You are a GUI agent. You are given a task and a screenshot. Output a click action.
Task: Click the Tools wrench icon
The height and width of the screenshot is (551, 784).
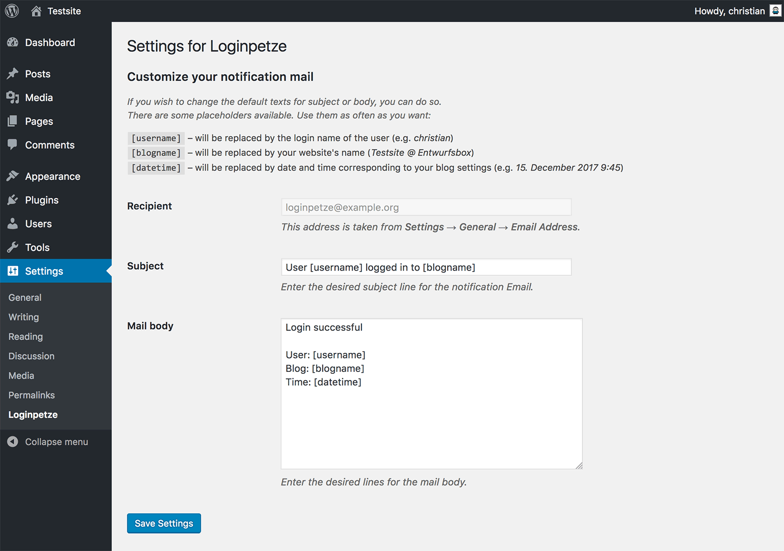tap(13, 247)
